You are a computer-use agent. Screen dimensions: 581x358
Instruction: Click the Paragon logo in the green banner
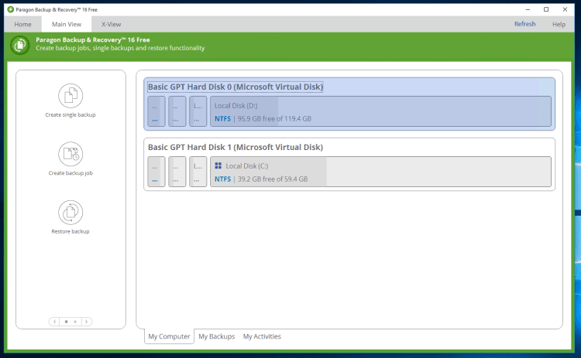coord(20,45)
